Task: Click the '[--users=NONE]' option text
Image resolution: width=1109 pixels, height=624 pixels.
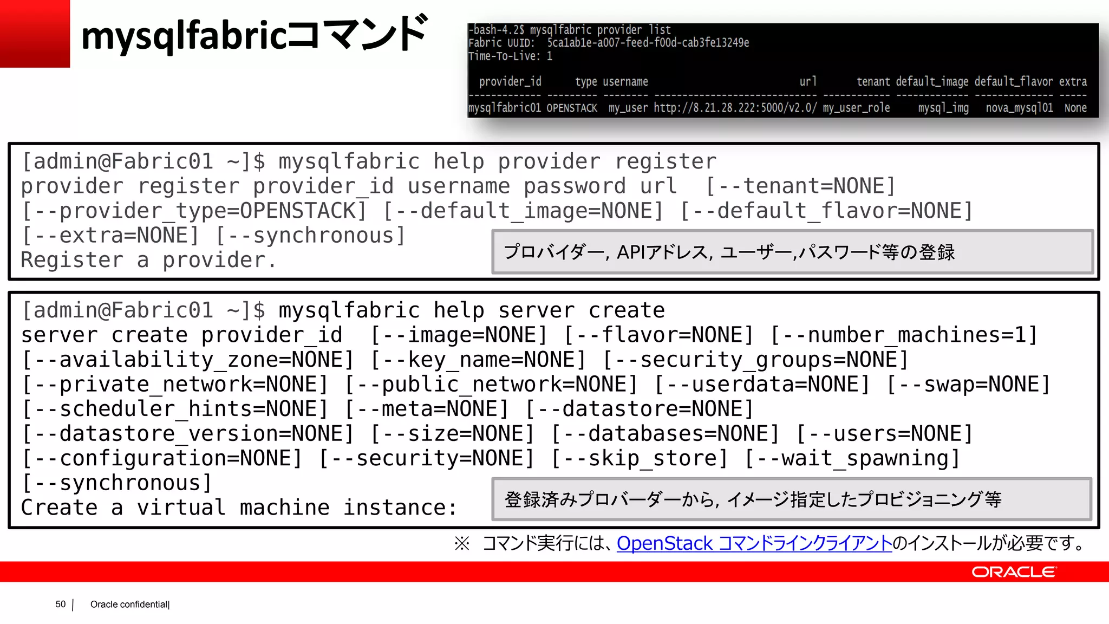Action: click(x=884, y=433)
